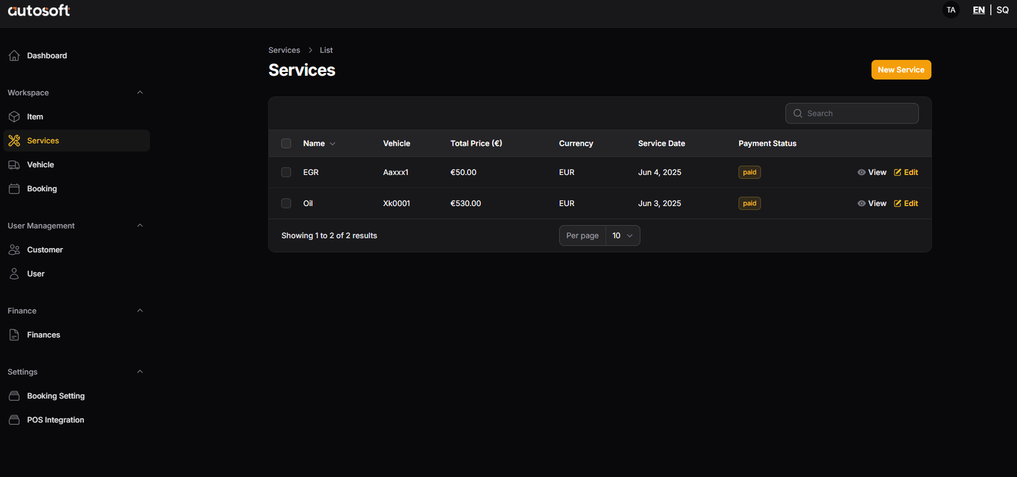
Task: Click the Dashboard home icon
Action: tap(14, 56)
